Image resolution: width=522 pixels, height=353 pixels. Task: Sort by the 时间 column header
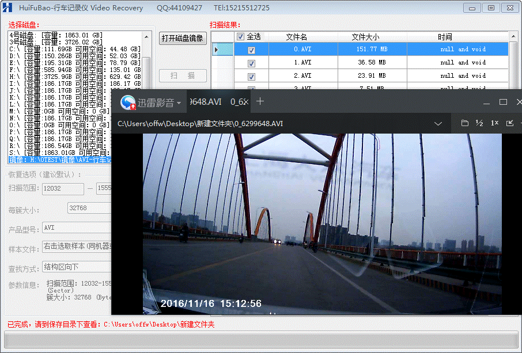tap(445, 37)
